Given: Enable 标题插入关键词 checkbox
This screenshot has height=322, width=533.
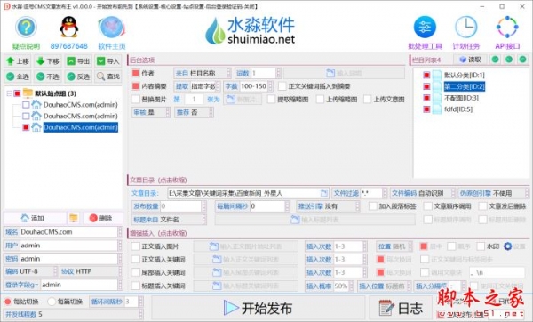Looking at the screenshot, I should 136,286.
